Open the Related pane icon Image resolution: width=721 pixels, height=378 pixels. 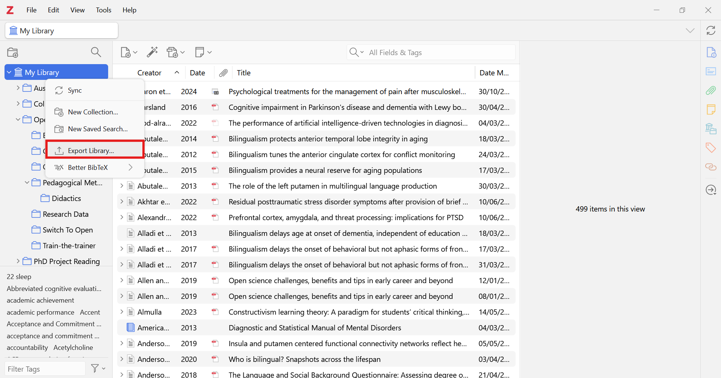[711, 166]
